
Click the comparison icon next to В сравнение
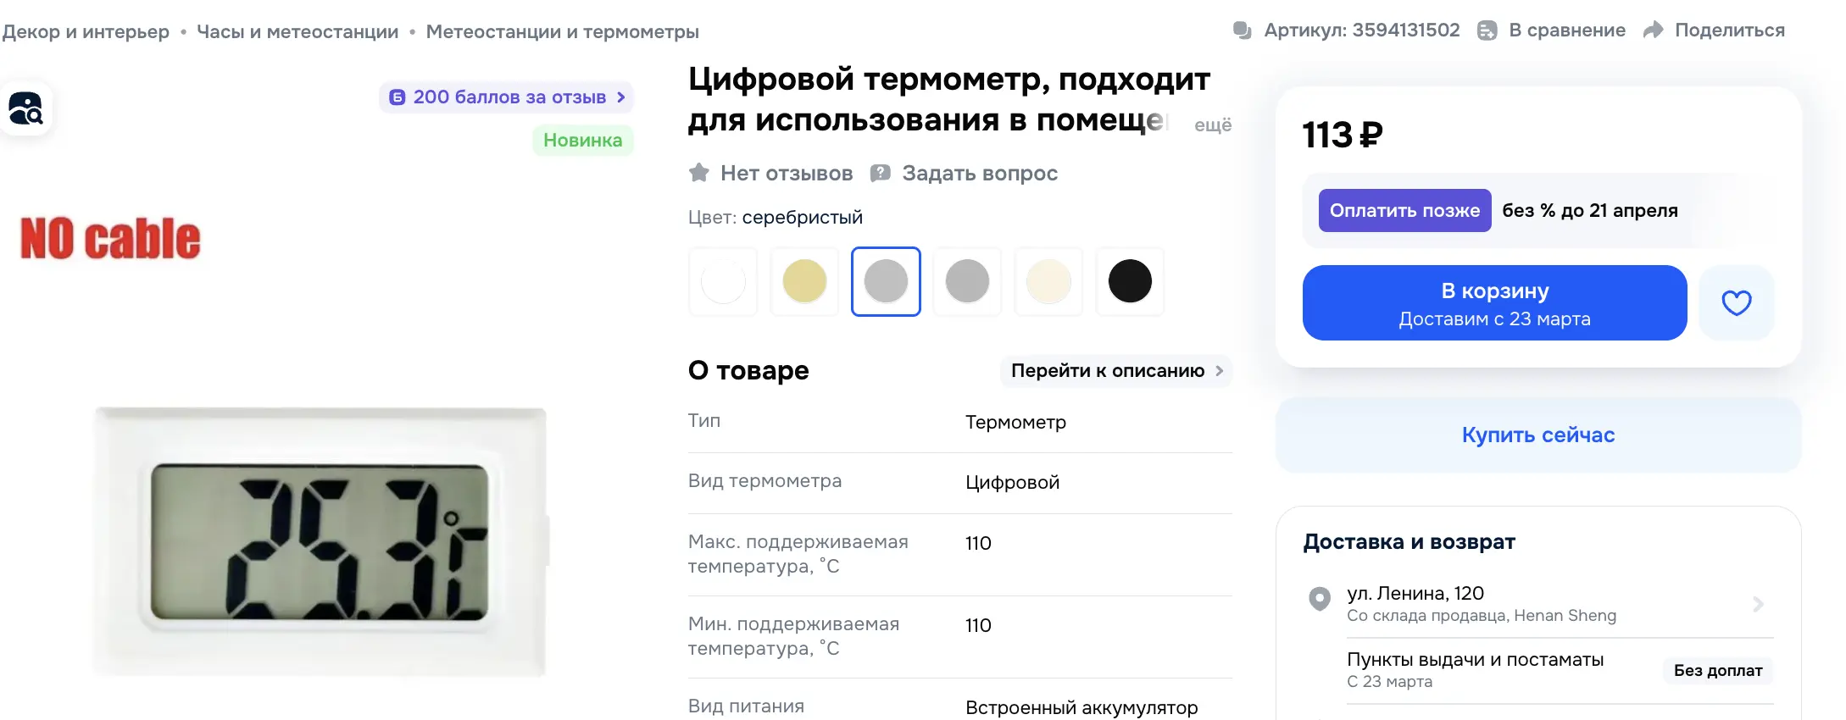(1487, 30)
